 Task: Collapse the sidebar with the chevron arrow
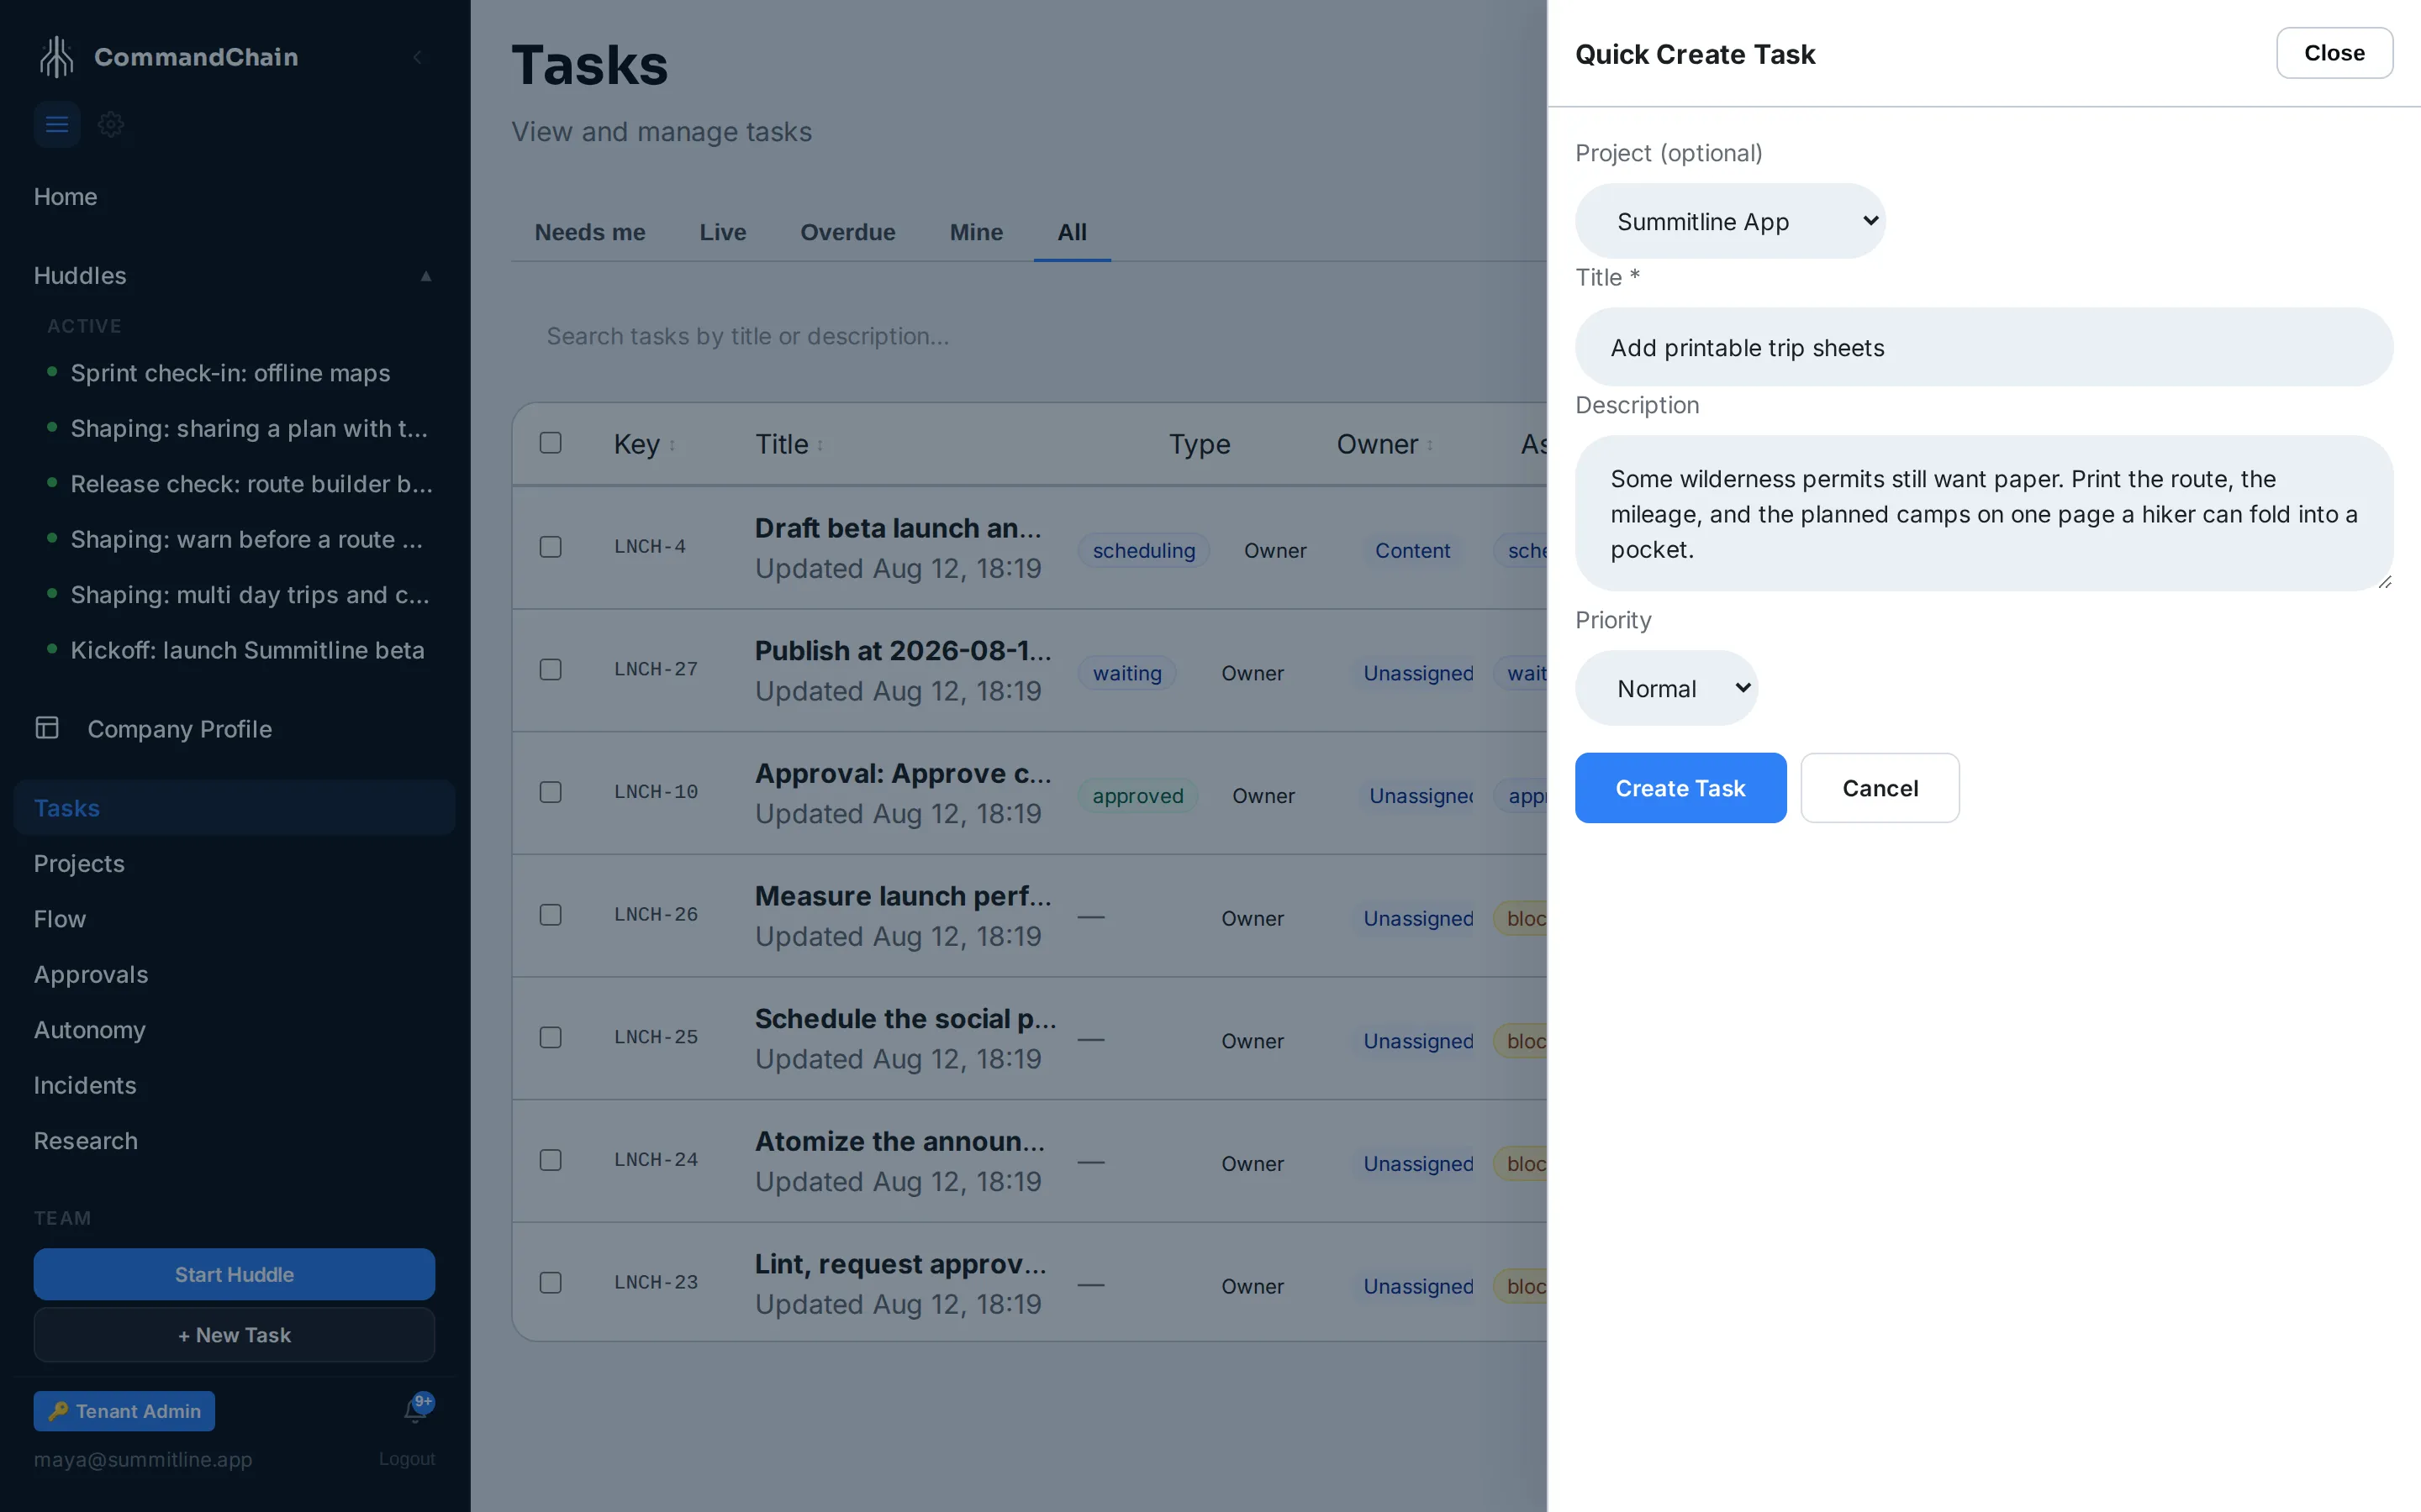[x=417, y=57]
